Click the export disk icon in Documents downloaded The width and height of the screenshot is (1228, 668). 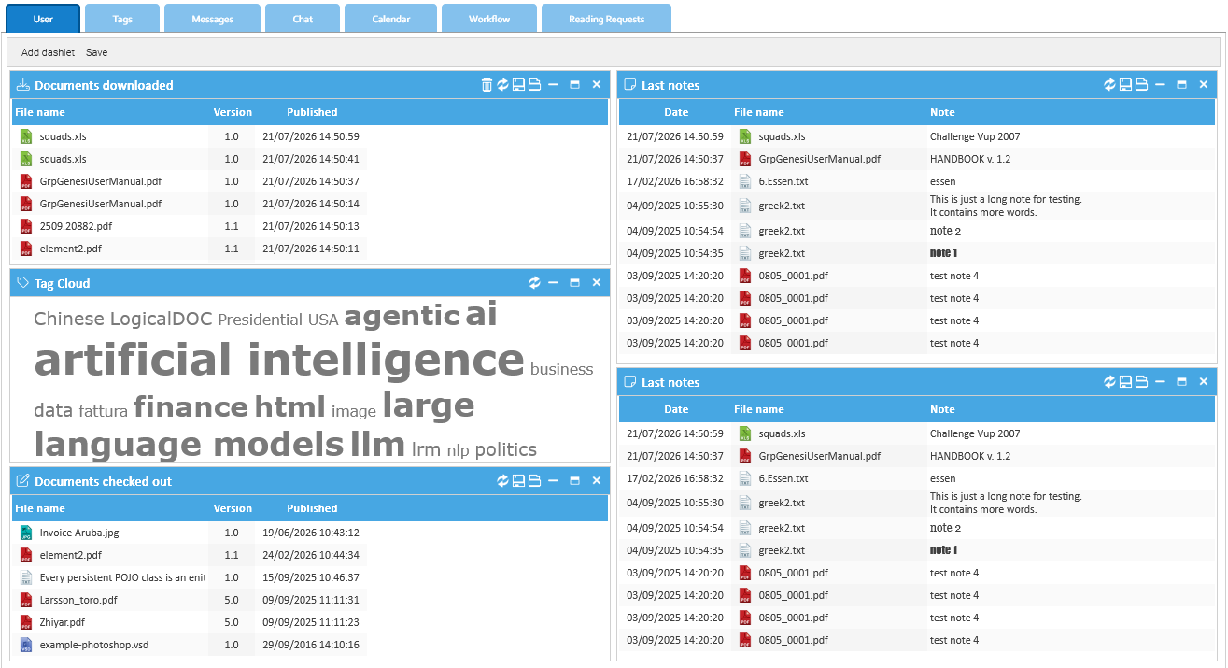coord(518,85)
